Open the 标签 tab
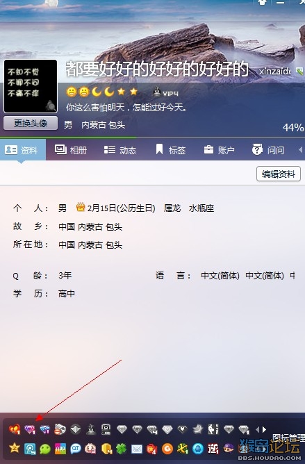The height and width of the screenshot is (464, 305). (x=170, y=150)
